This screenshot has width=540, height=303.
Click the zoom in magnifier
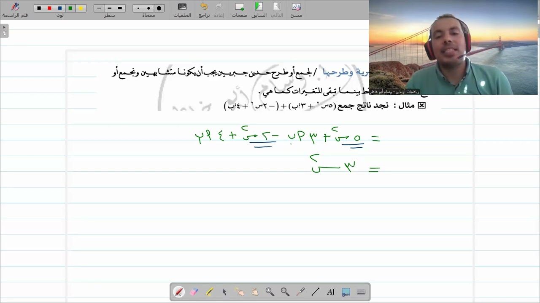pyautogui.click(x=270, y=292)
